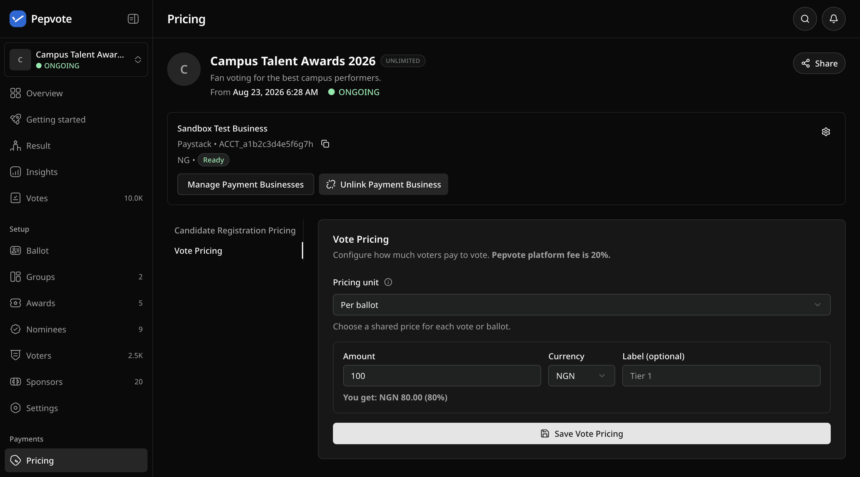Open Insights in sidebar
The image size is (860, 477).
[x=76, y=172]
